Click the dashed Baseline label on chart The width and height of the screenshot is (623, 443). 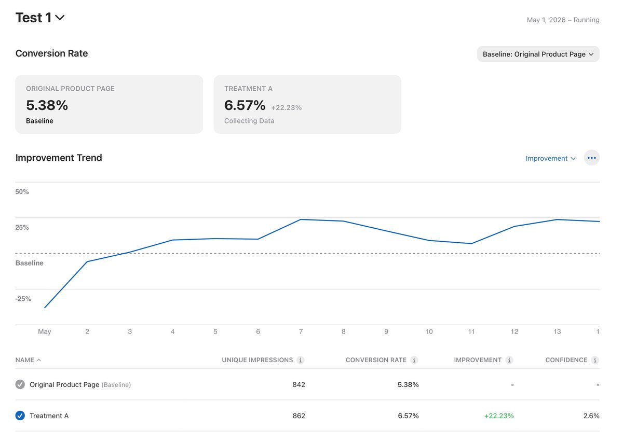[x=30, y=264]
